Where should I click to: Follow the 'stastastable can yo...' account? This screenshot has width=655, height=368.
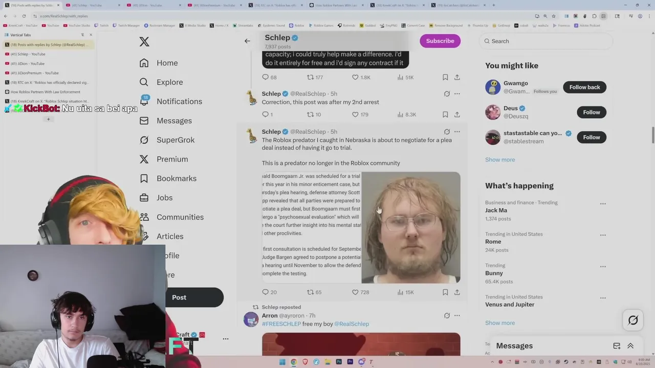[591, 137]
